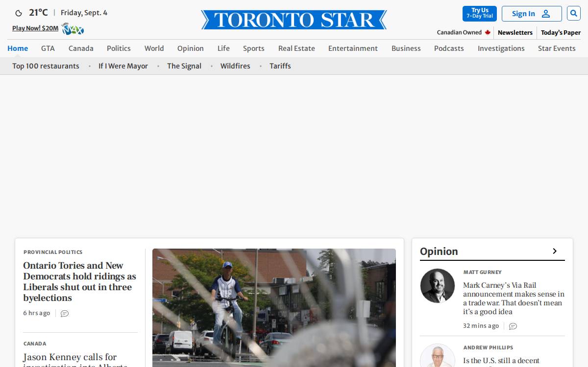Screen dimensions: 588x367
Task: Click the user profile icon in Sign In
Action: click(546, 14)
